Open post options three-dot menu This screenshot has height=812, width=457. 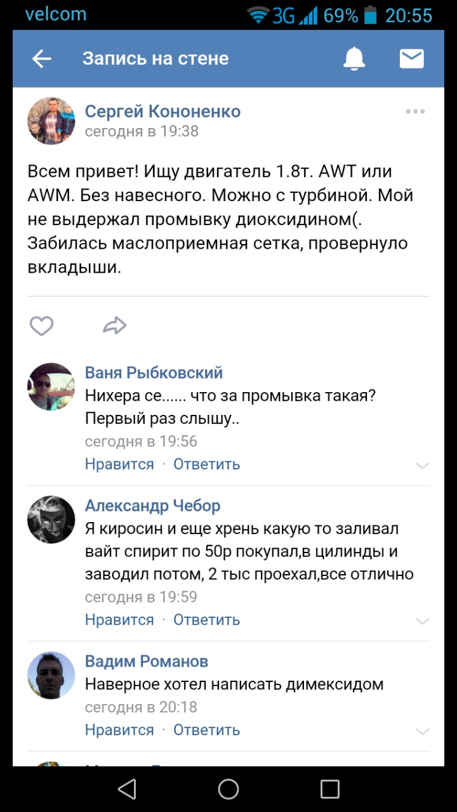pyautogui.click(x=415, y=112)
